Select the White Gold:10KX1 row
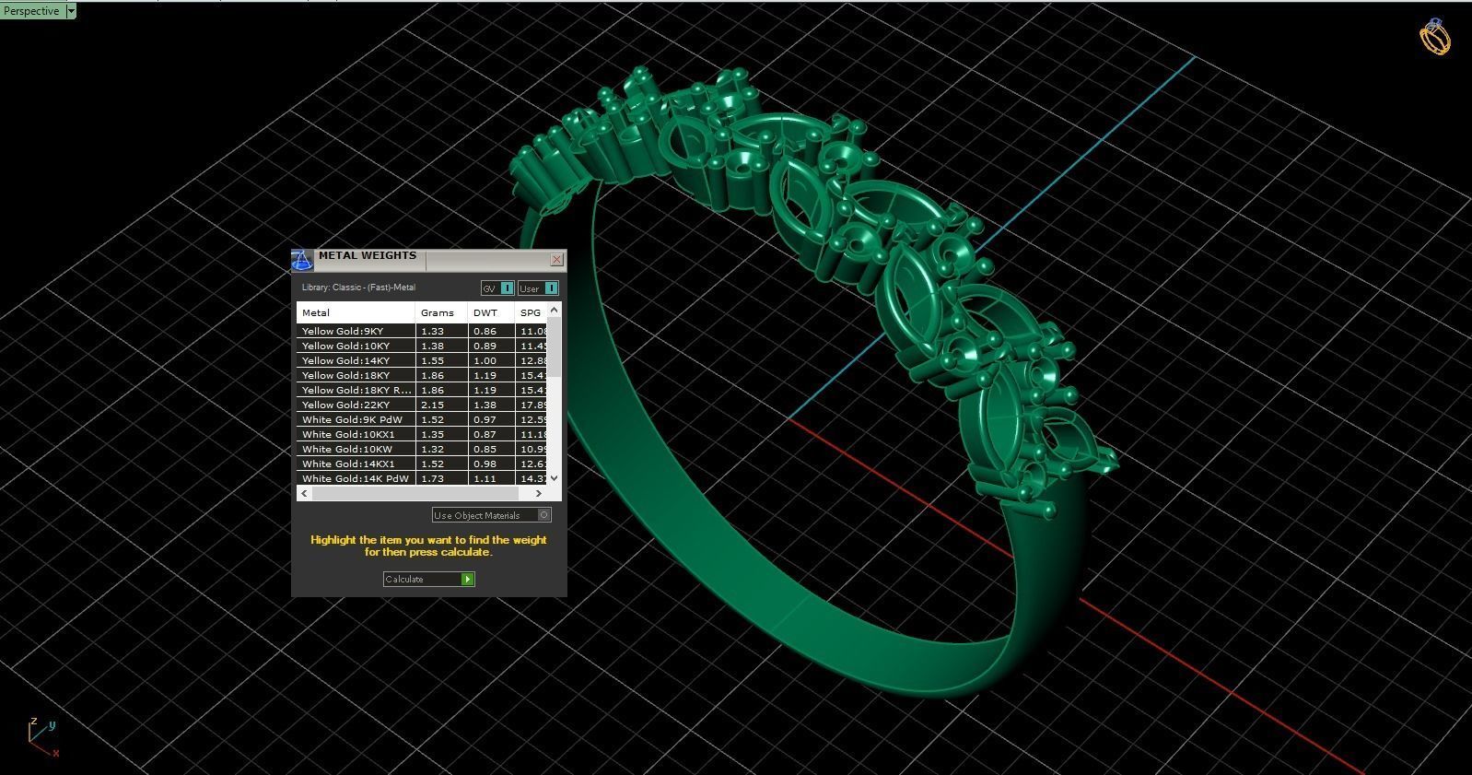 click(x=422, y=434)
